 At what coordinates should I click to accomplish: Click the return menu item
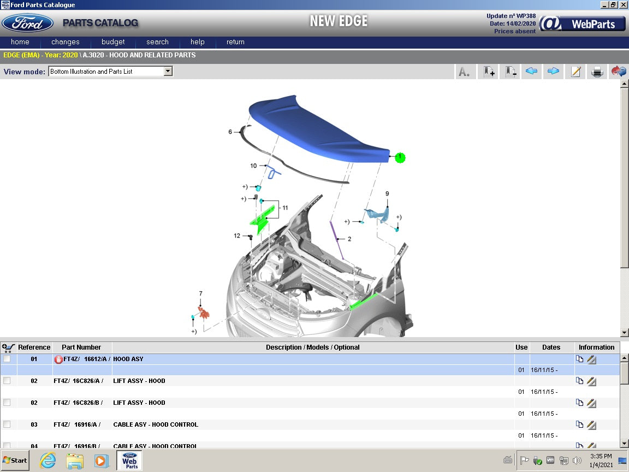[x=235, y=42]
